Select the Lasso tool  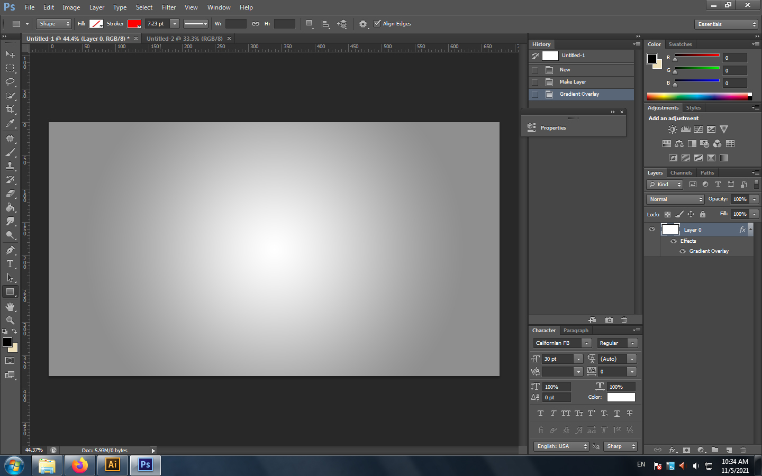[10, 82]
